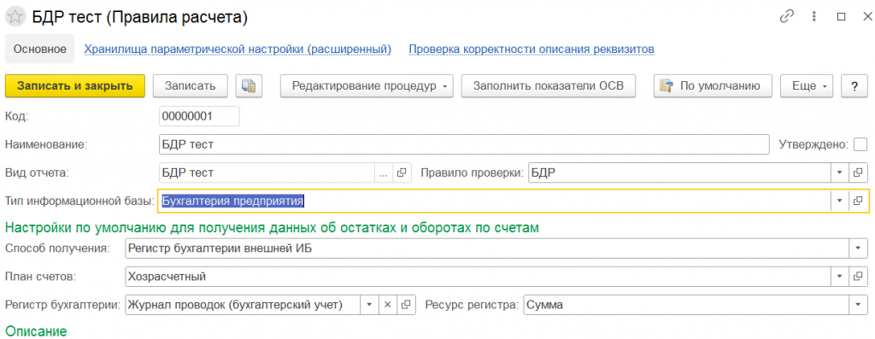The width and height of the screenshot is (875, 339).
Task: Open help with the ? button
Action: click(854, 86)
